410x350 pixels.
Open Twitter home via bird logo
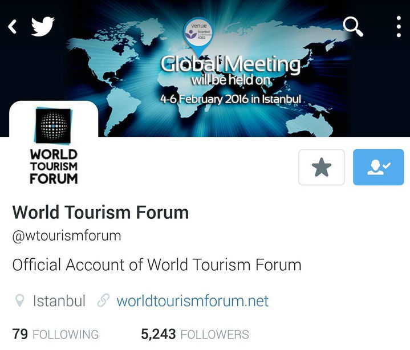[x=43, y=26]
